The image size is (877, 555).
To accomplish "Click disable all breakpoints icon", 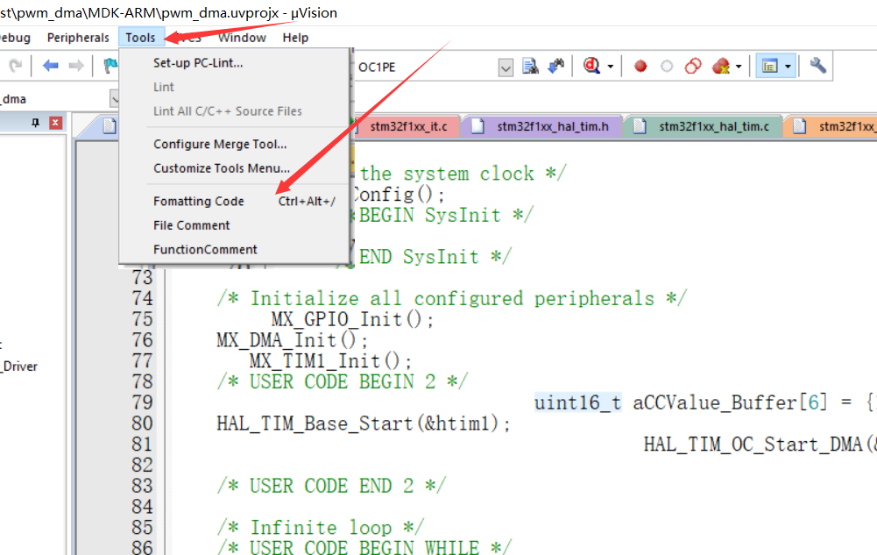I will (693, 66).
